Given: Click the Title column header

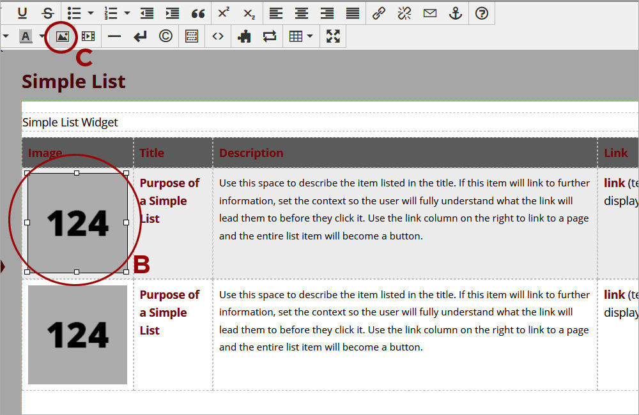Looking at the screenshot, I should (x=151, y=153).
